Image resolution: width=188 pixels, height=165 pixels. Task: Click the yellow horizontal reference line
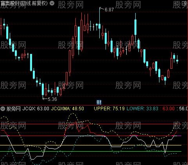point(91,145)
